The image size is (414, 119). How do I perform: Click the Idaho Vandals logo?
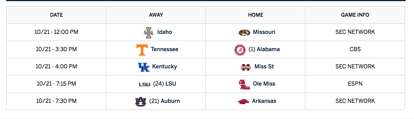tap(149, 33)
